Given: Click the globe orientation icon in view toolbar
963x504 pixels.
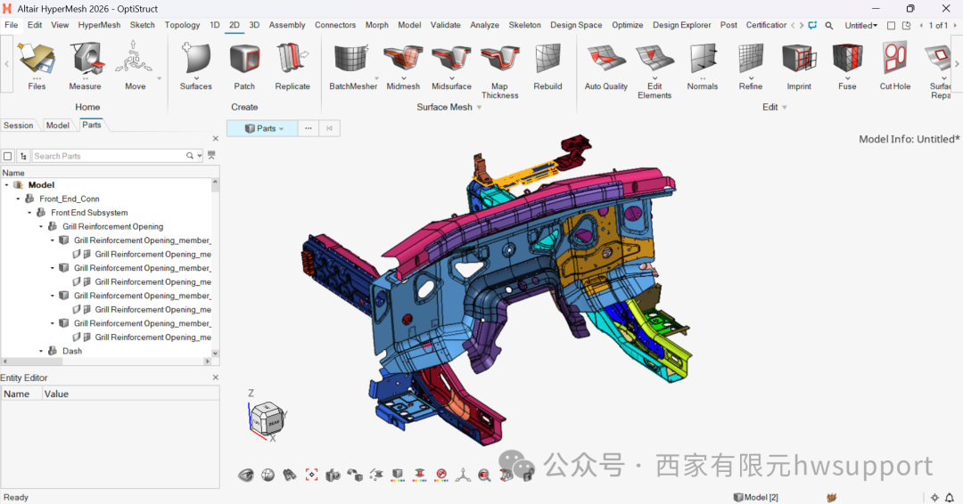Looking at the screenshot, I should pyautogui.click(x=267, y=475).
